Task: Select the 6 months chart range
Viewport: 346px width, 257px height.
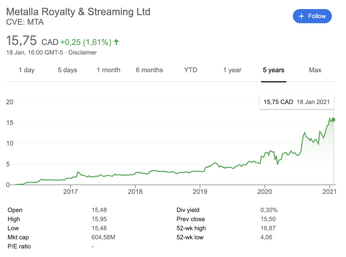Action: [149, 70]
